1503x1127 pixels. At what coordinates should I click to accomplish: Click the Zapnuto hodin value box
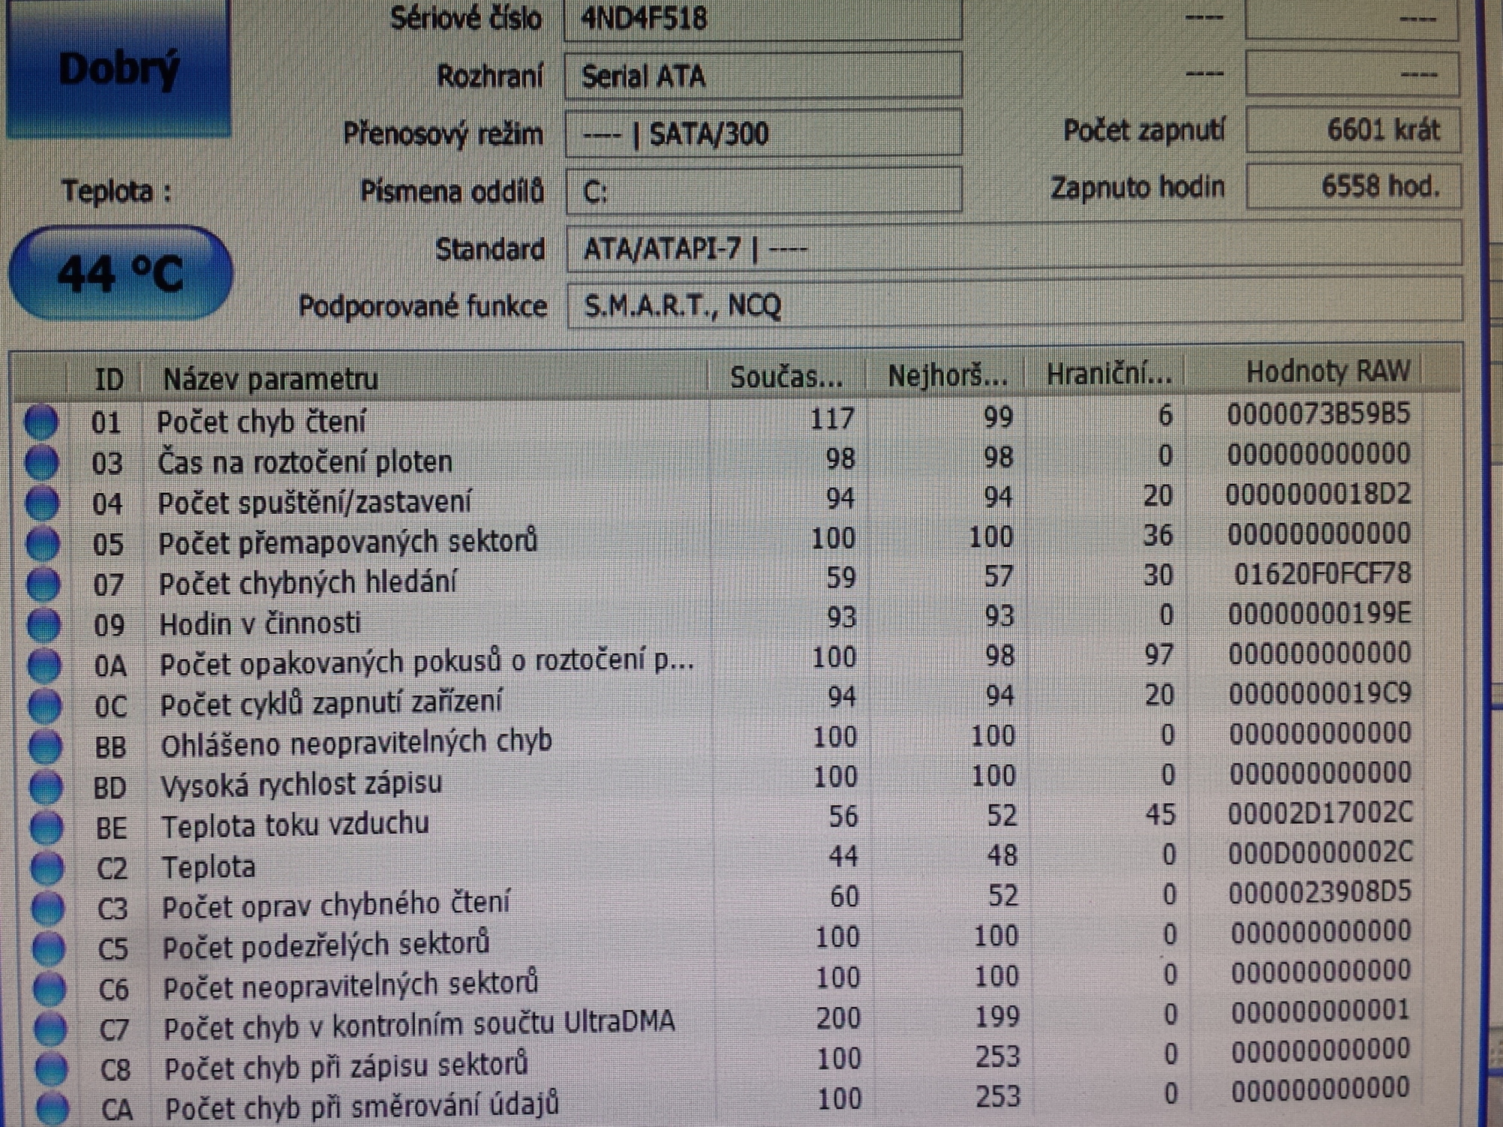coord(1353,186)
